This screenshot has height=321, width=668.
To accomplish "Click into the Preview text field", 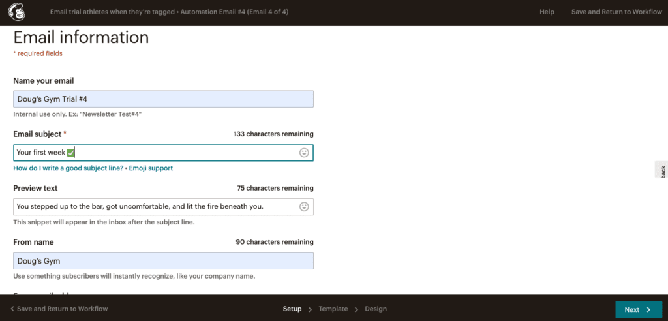I will click(163, 207).
